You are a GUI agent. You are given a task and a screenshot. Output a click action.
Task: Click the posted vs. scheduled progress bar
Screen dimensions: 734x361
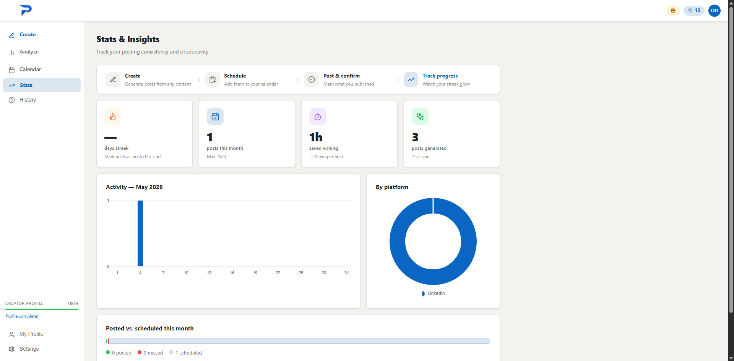[298, 341]
